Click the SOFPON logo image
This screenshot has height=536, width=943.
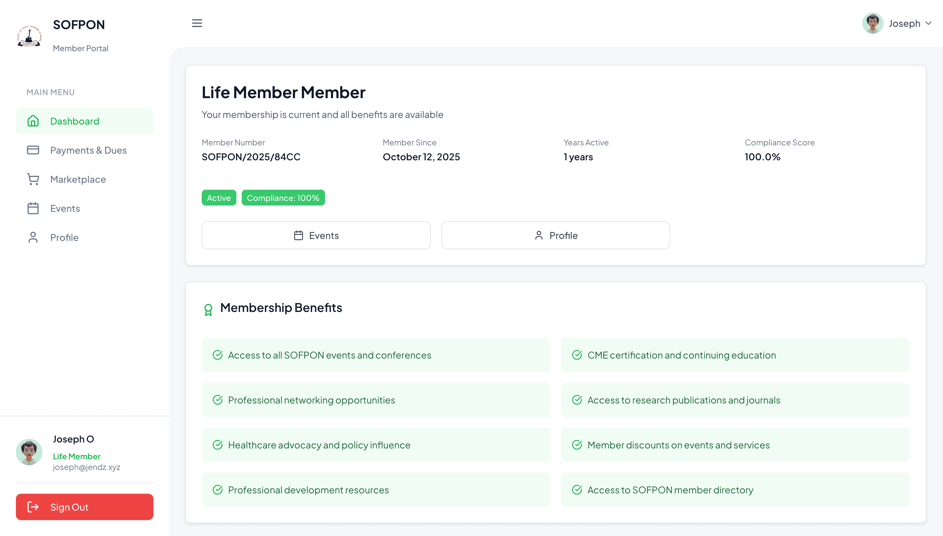[x=29, y=36]
